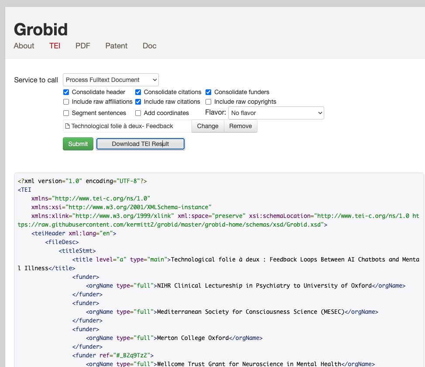Open the About tab
425x367 pixels.
coord(24,46)
